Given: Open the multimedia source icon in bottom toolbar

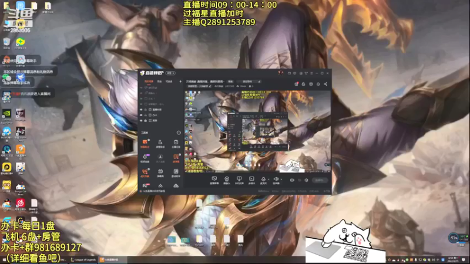Looking at the screenshot, I should [251, 180].
